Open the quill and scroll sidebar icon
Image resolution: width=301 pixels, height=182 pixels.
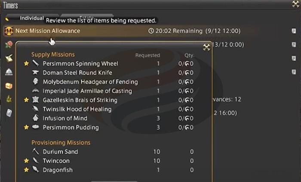pyautogui.click(x=9, y=58)
